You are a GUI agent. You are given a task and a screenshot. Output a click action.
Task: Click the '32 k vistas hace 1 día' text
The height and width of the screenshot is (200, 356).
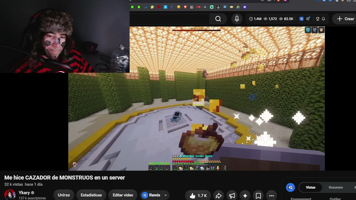(23, 184)
